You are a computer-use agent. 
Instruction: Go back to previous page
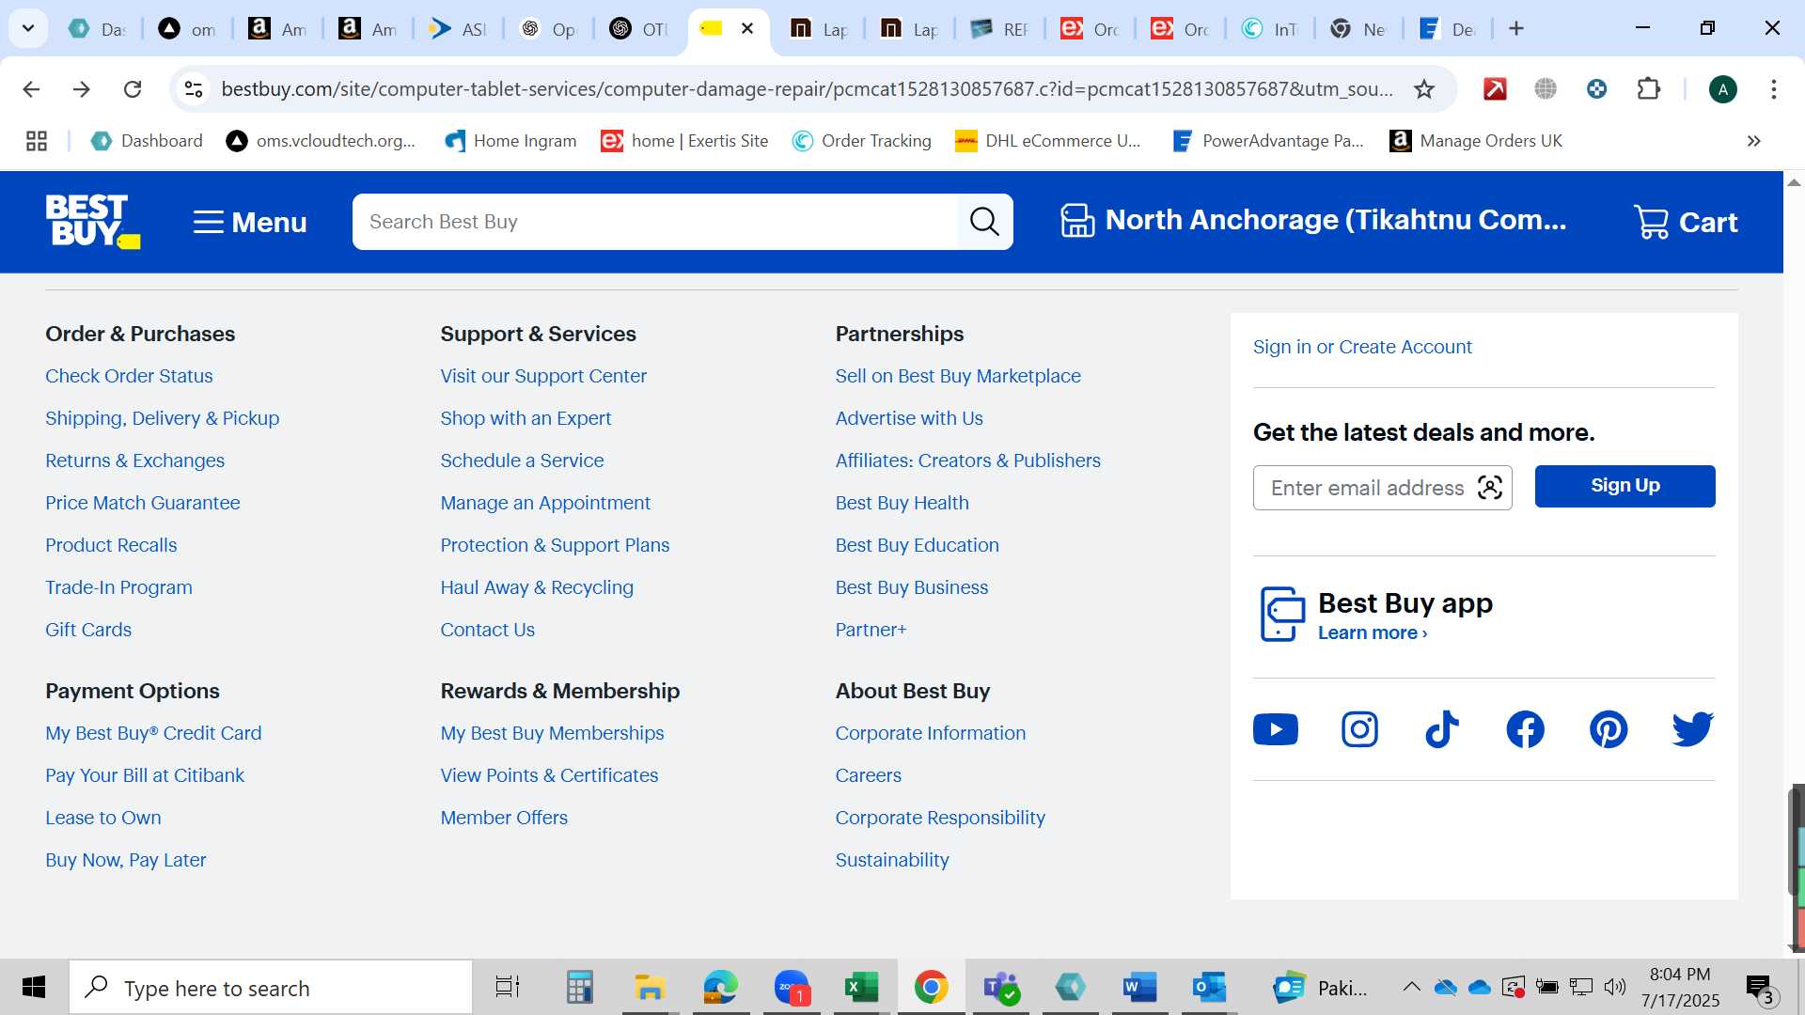pos(31,89)
